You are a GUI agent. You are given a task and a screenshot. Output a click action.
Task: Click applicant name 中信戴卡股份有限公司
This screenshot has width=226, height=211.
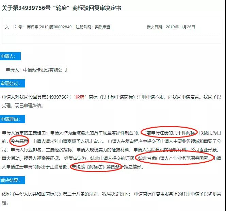click(45, 70)
